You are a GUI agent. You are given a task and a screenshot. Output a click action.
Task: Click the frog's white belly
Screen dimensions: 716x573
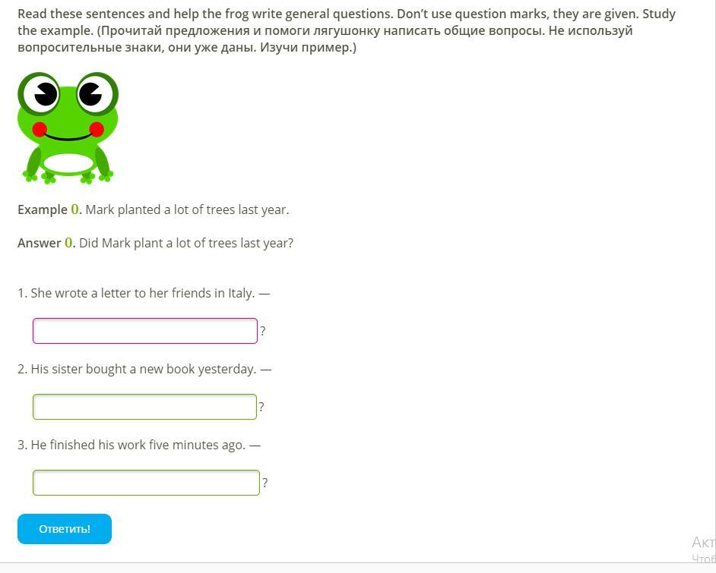68,163
